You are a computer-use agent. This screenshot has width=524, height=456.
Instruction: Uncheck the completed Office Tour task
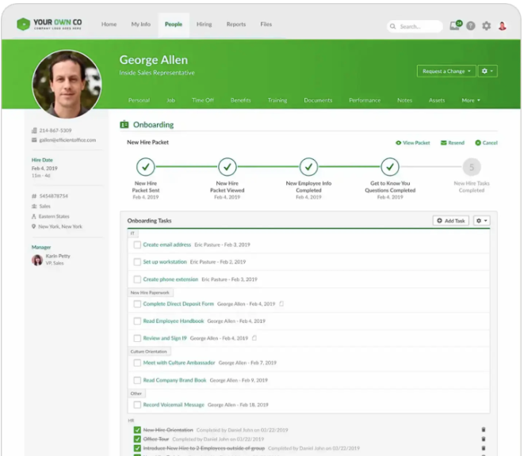[137, 439]
